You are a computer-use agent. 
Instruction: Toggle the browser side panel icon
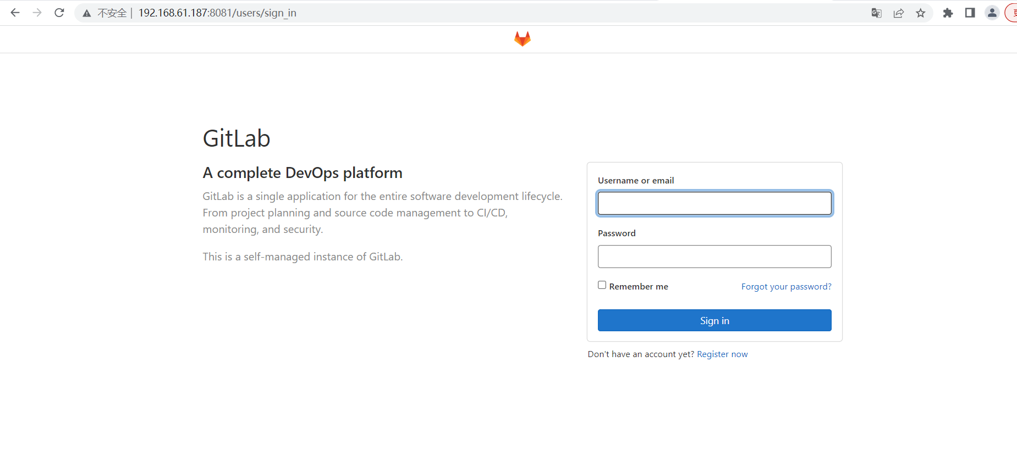coord(970,13)
